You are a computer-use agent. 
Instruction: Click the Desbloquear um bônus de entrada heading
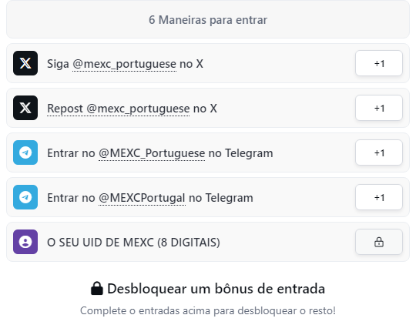[x=216, y=289]
